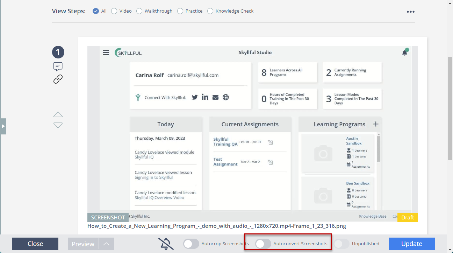453x253 pixels.
Task: Click the screenshot PNG file name text
Action: coord(217,226)
